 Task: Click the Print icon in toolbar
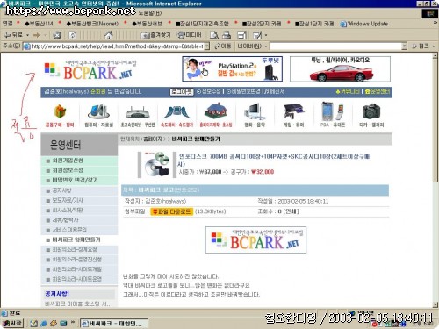point(227,35)
